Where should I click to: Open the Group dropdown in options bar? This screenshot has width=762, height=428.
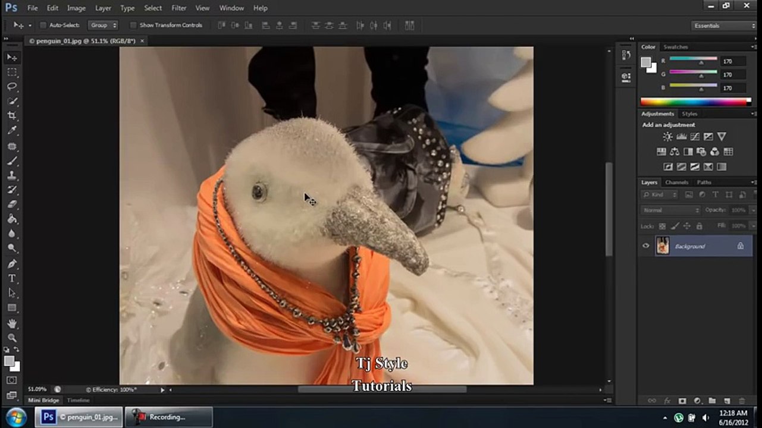pos(104,26)
